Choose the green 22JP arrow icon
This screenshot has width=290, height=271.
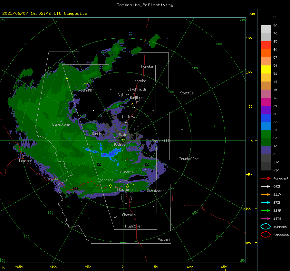tap(266, 210)
